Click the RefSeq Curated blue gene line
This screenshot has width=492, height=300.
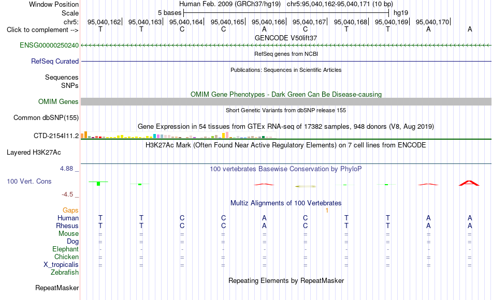(x=286, y=61)
